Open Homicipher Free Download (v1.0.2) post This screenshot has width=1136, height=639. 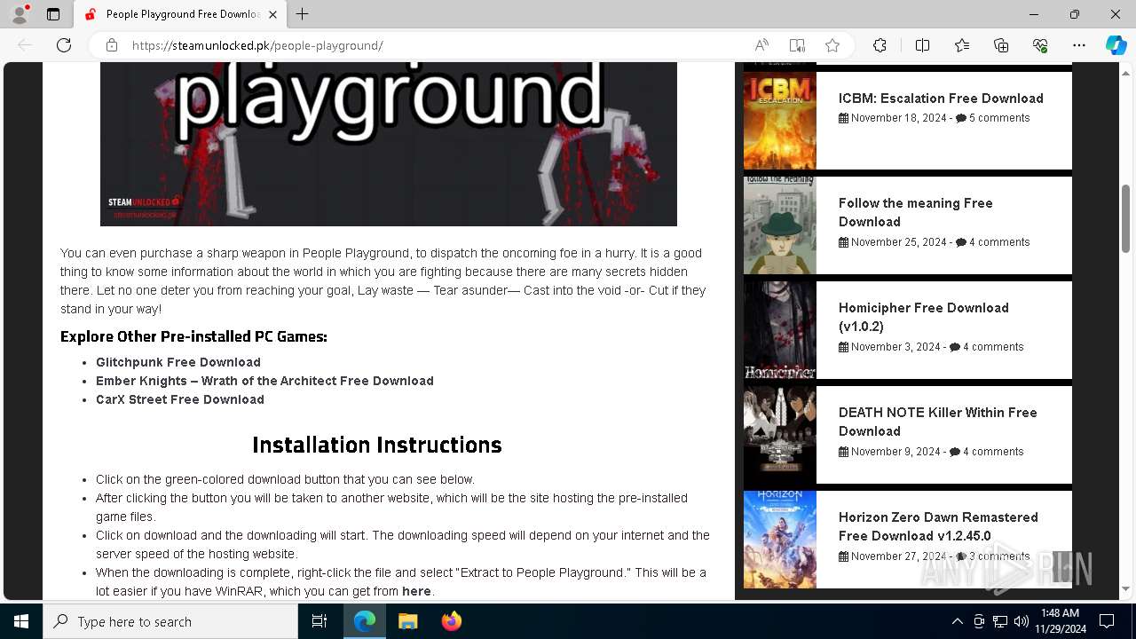pyautogui.click(x=924, y=317)
